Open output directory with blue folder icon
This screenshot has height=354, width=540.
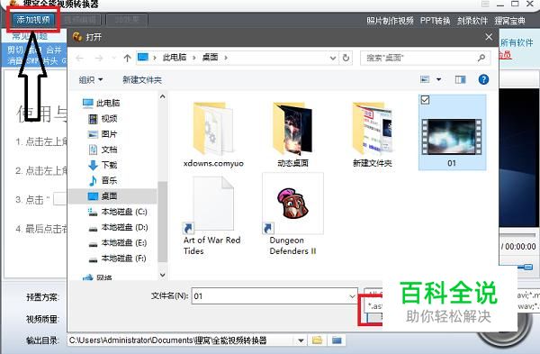[x=337, y=340]
